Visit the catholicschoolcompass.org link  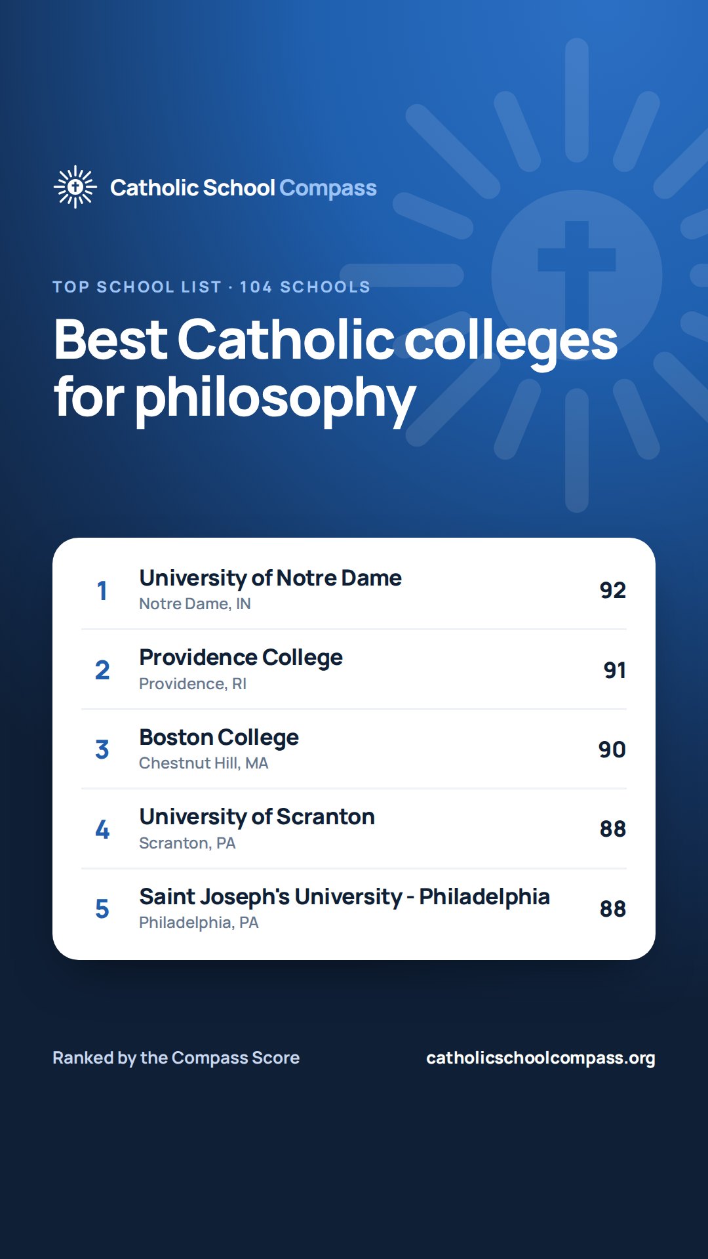click(x=541, y=1058)
